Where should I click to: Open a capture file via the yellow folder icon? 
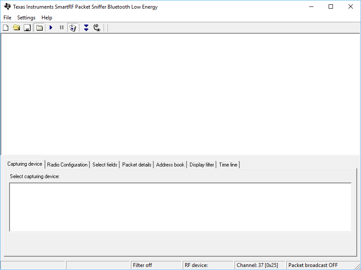tap(16, 28)
